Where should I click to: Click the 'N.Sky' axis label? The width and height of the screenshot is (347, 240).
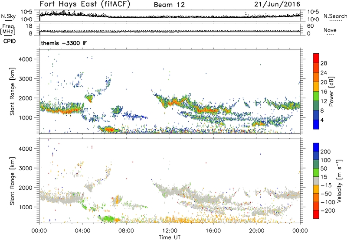coord(8,16)
